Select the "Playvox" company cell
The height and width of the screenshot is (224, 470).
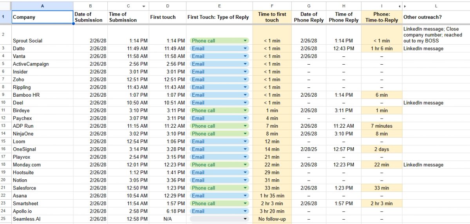point(42,157)
